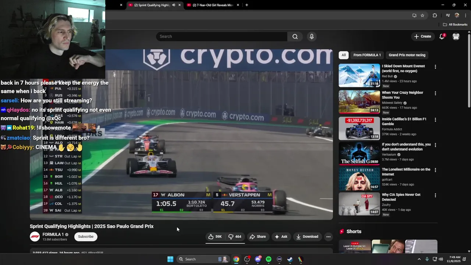The image size is (471, 265).
Task: Bookmark this page with the star icon
Action: coord(422,15)
